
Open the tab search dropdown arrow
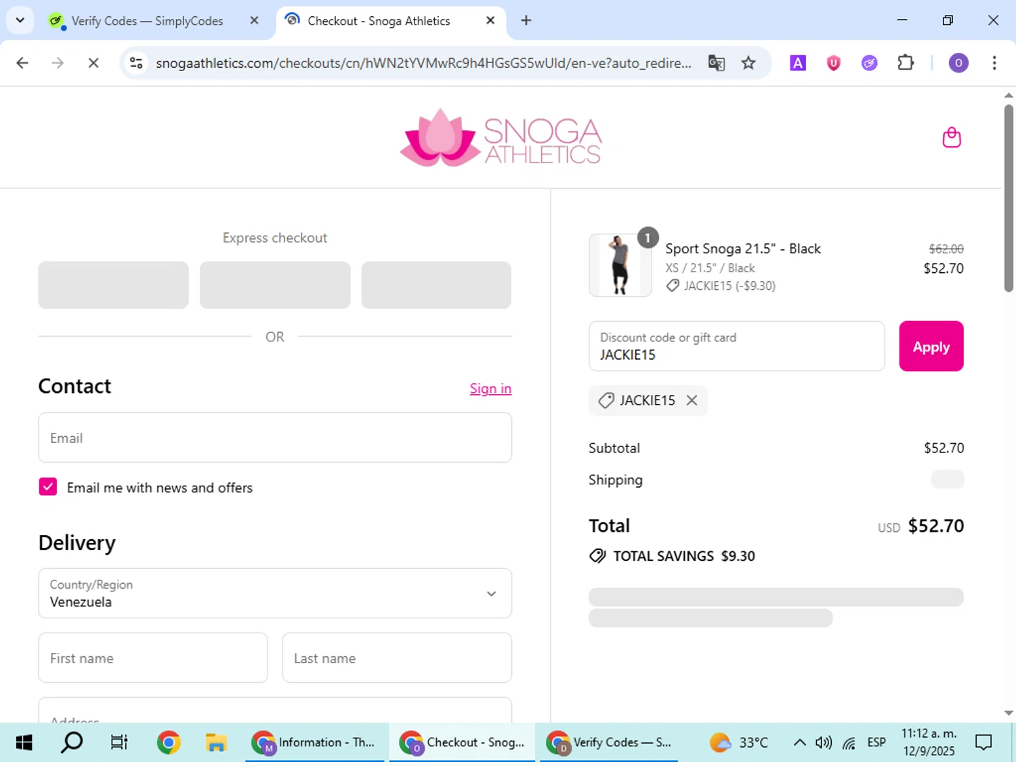[20, 20]
